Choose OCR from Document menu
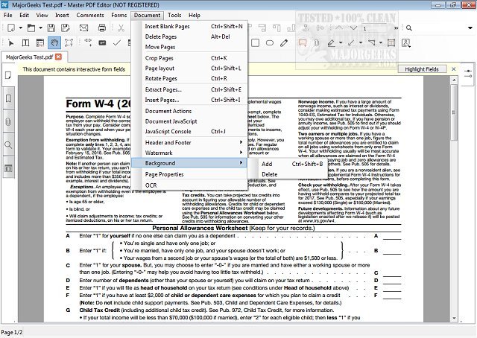The width and height of the screenshot is (477, 338). tap(189, 185)
